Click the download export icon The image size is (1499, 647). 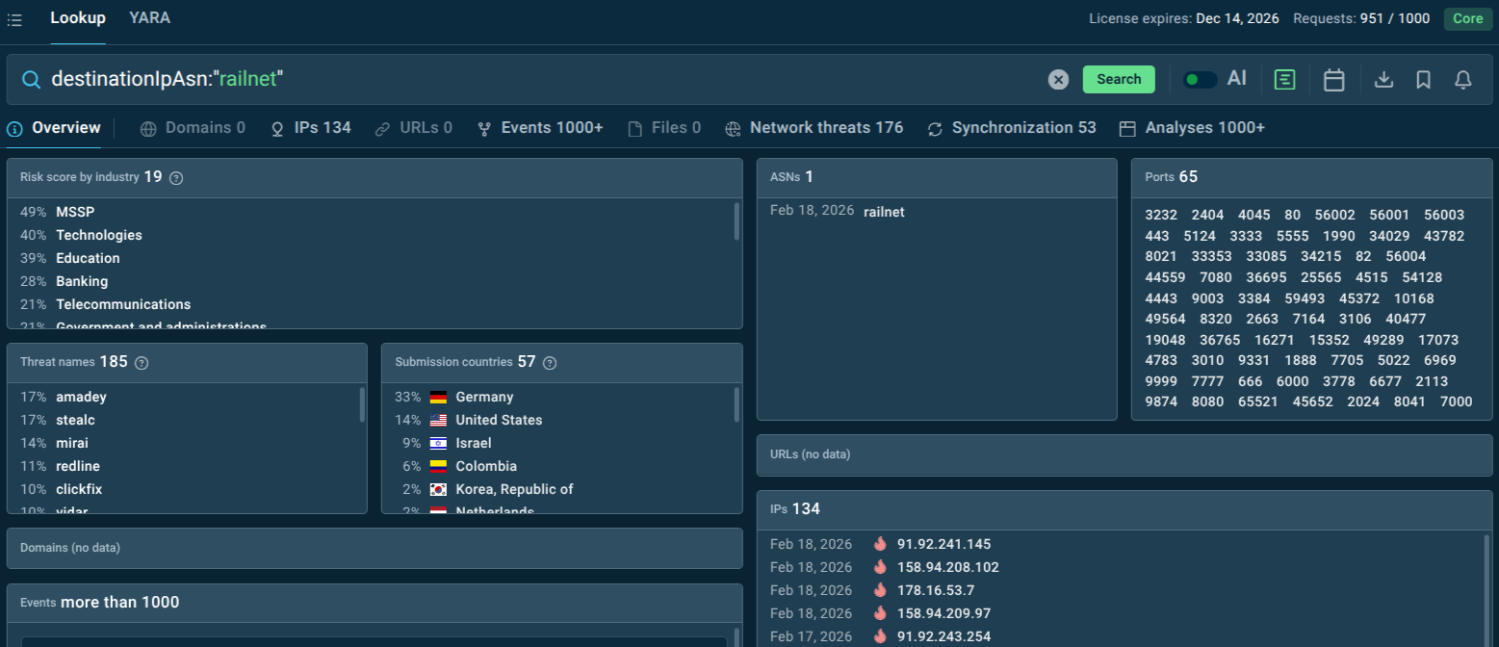[x=1383, y=79]
